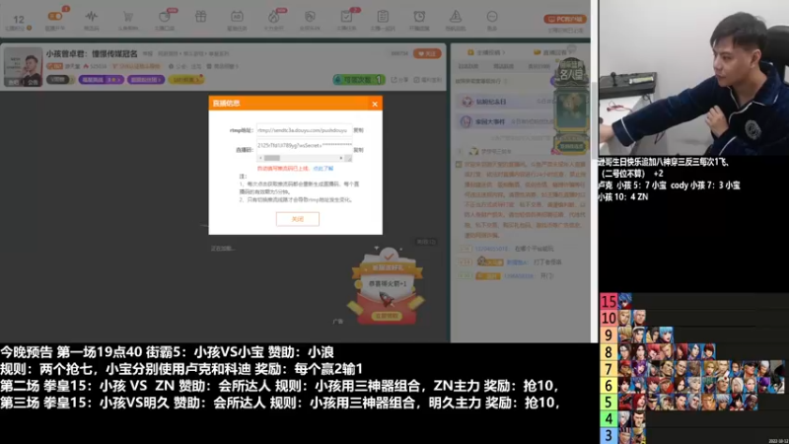The width and height of the screenshot is (789, 444).
Task: Click the orange PC客户端 button
Action: click(564, 19)
